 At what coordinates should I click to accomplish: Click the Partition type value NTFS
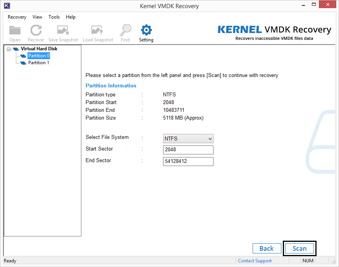point(169,94)
